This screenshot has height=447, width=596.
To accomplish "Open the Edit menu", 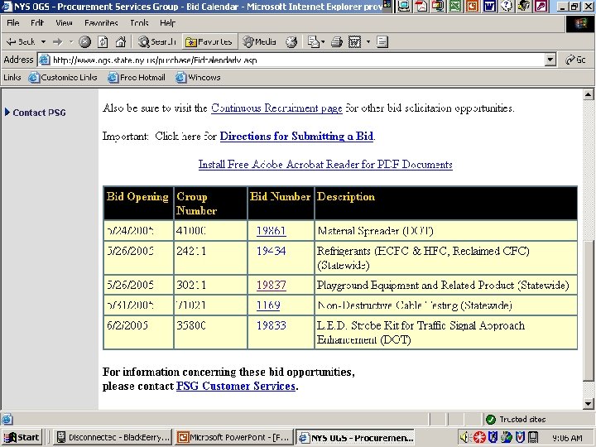I will point(37,23).
